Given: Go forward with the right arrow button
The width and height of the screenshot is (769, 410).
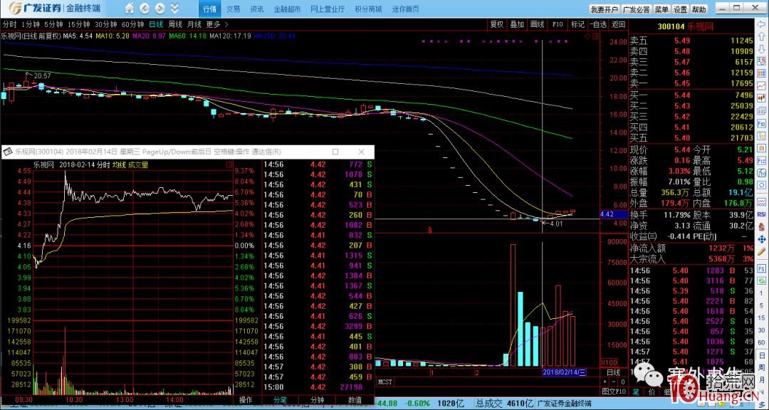Looking at the screenshot, I should 160,9.
